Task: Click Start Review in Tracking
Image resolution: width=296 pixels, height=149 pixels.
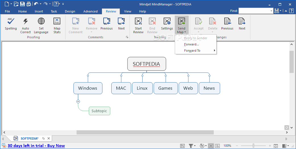Action: click(x=138, y=26)
